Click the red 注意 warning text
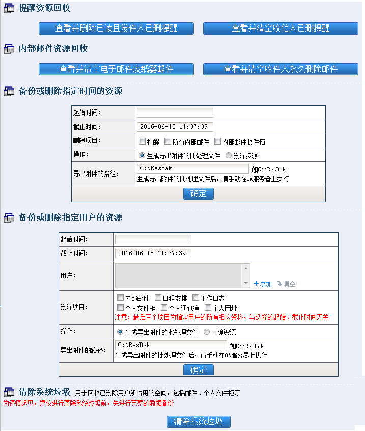Screen dimensions: 365x431 (x=221, y=317)
